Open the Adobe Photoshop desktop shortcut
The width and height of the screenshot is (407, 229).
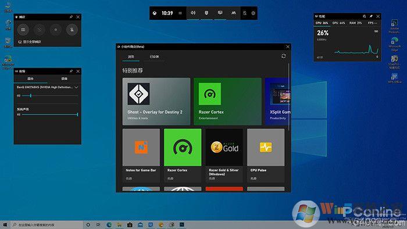tap(394, 26)
